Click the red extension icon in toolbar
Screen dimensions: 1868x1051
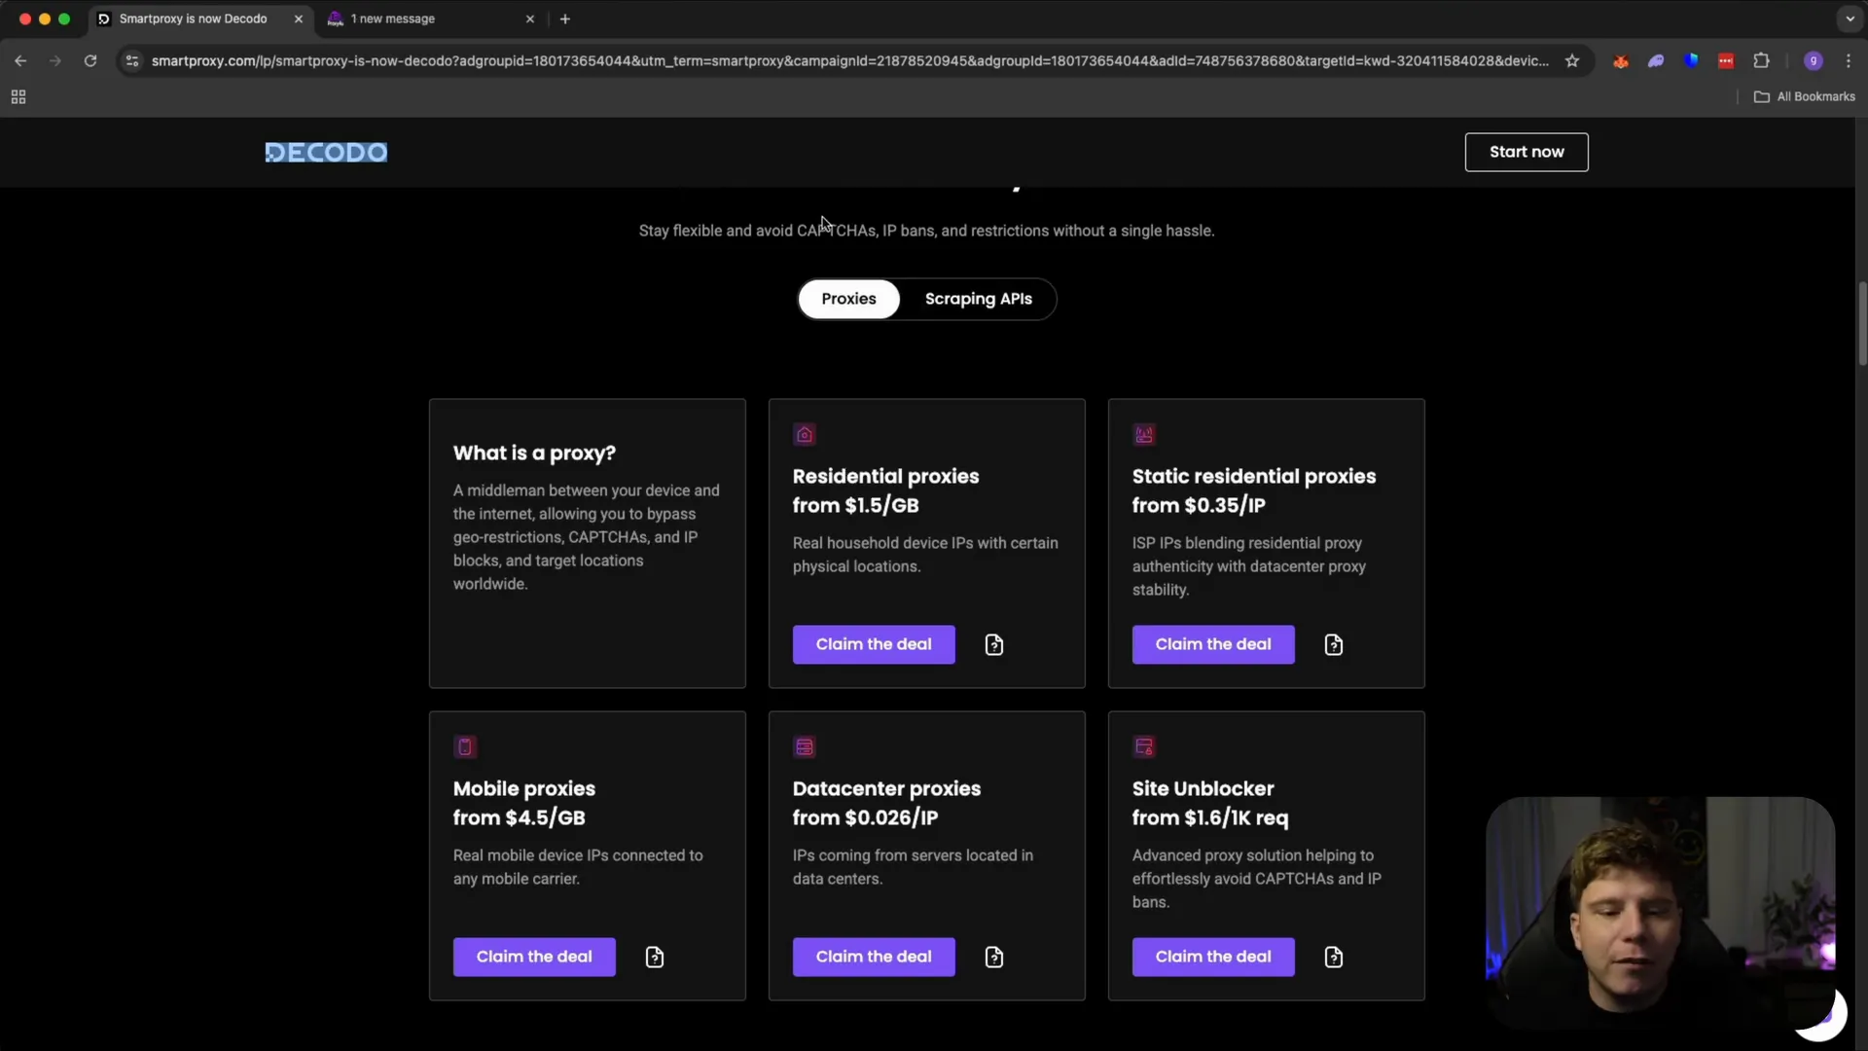(x=1726, y=60)
